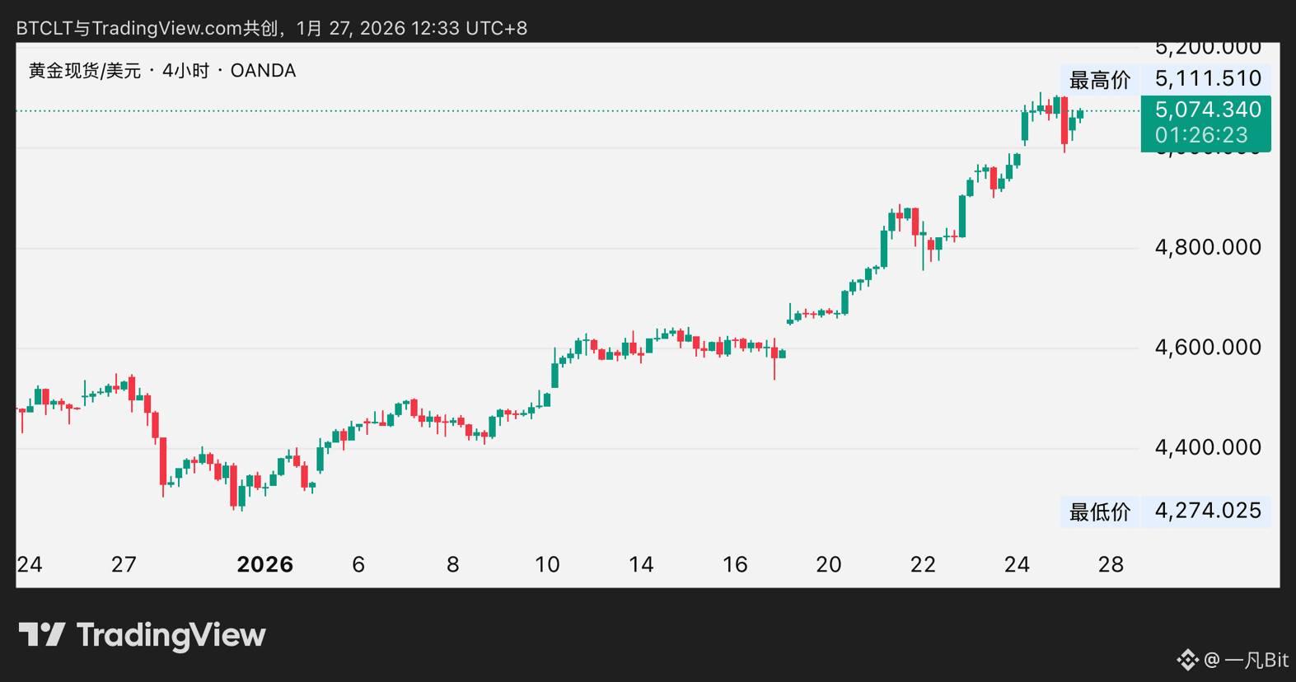Click the 27 date axis label
Image resolution: width=1296 pixels, height=682 pixels.
[124, 564]
